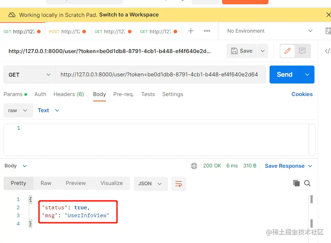Close the Scratch Pad banner
This screenshot has height=243, width=331.
click(328, 15)
